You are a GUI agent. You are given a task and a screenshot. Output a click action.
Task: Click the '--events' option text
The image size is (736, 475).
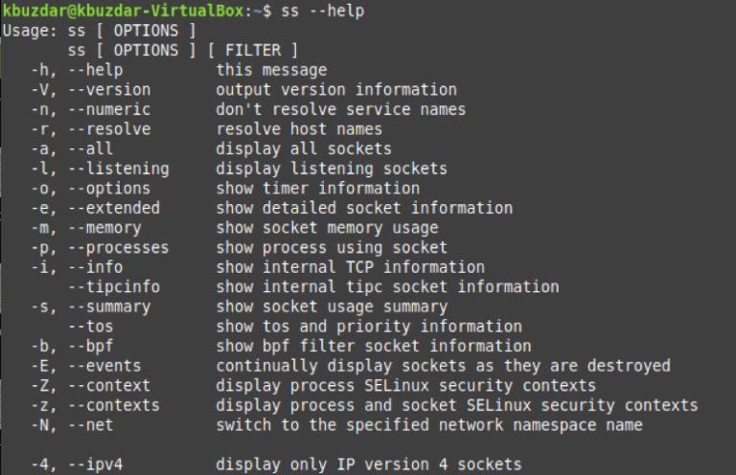(104, 366)
